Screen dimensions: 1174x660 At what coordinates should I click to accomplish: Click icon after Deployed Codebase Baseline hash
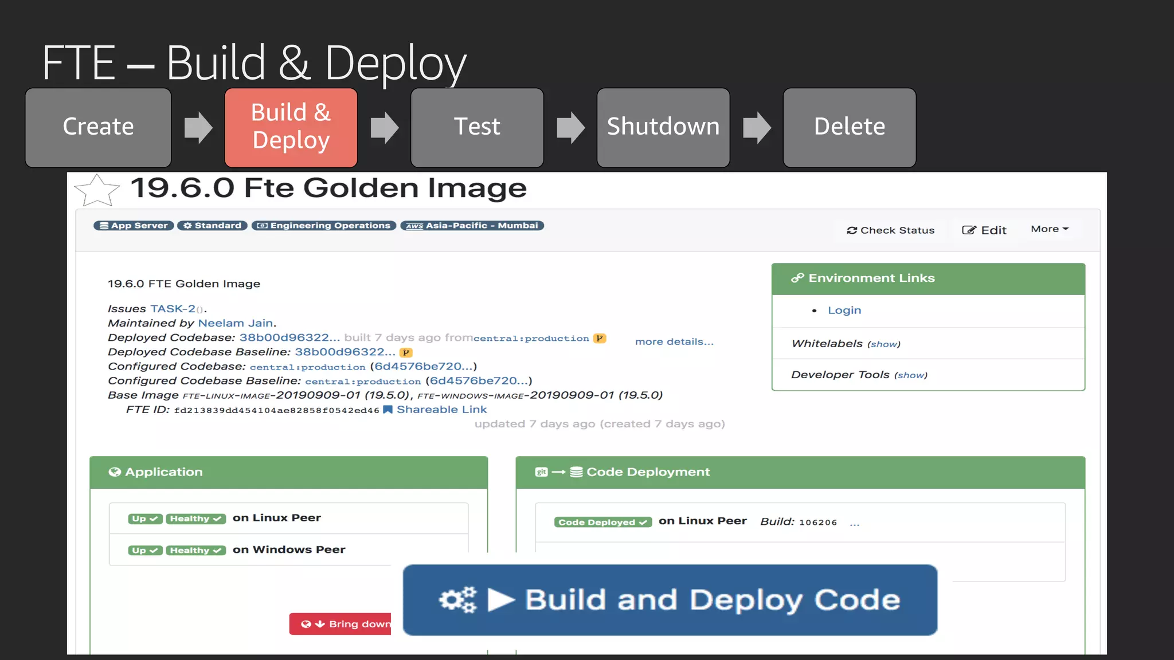406,353
